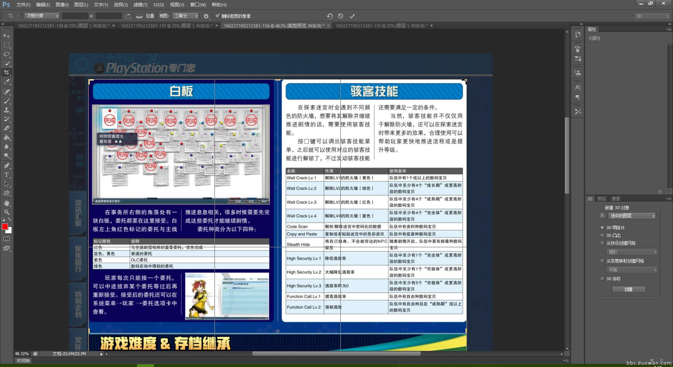The image size is (673, 367).
Task: Toggle the delete cropped pixels checkbox
Action: tap(218, 16)
